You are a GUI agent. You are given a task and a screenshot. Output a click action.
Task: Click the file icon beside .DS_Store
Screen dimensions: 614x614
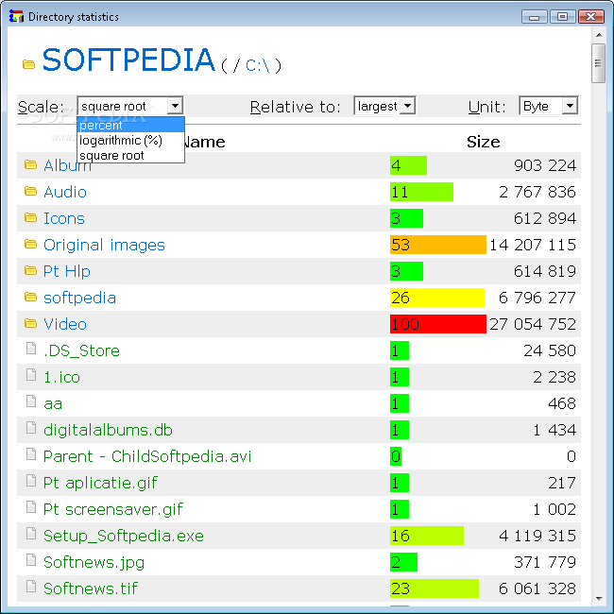31,349
